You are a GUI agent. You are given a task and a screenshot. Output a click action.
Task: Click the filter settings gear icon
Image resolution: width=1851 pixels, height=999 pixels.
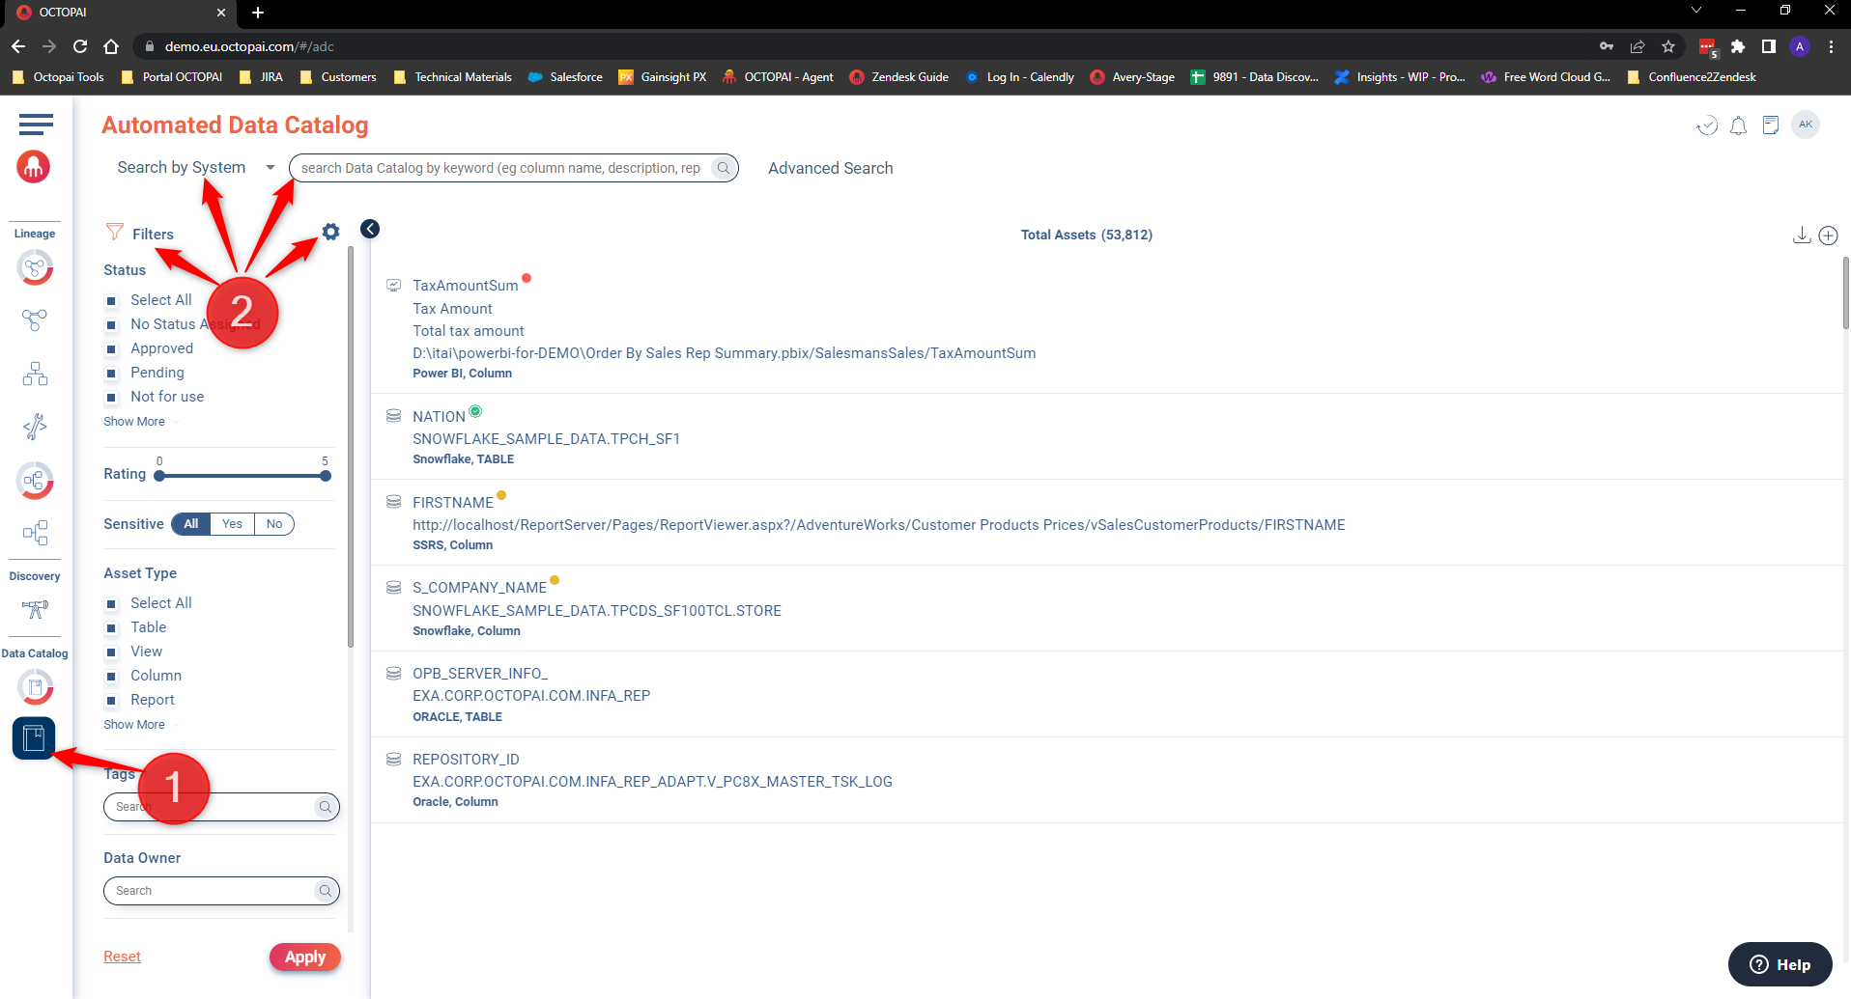pos(330,232)
